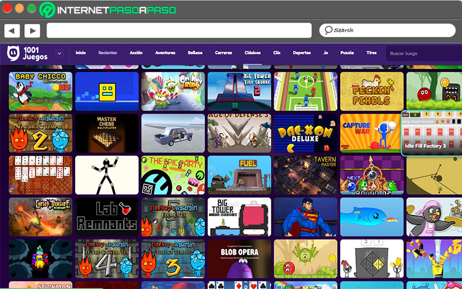The image size is (462, 289).
Task: Play the orange helix tower game
Action: tap(434, 259)
